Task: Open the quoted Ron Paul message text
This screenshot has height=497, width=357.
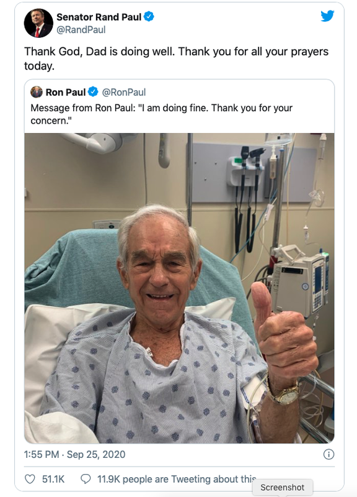Action: (162, 114)
